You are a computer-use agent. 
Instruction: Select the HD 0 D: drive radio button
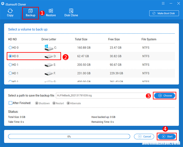tap(10, 56)
